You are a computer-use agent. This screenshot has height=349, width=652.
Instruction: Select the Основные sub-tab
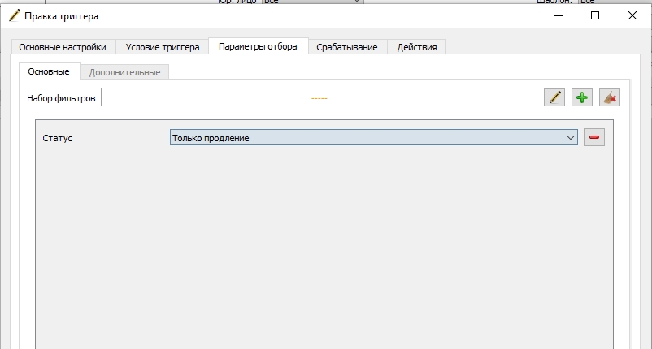(49, 71)
